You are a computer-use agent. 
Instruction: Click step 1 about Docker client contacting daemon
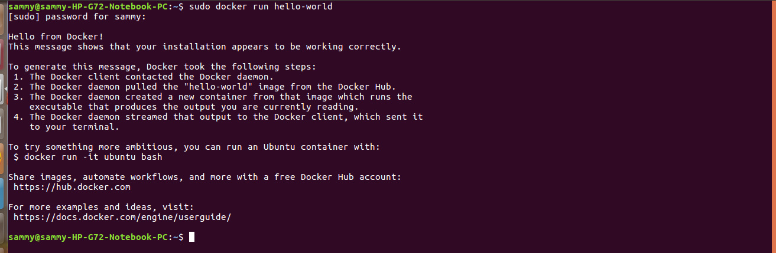click(x=148, y=77)
